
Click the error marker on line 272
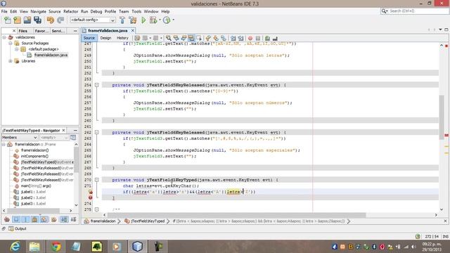[x=91, y=192]
